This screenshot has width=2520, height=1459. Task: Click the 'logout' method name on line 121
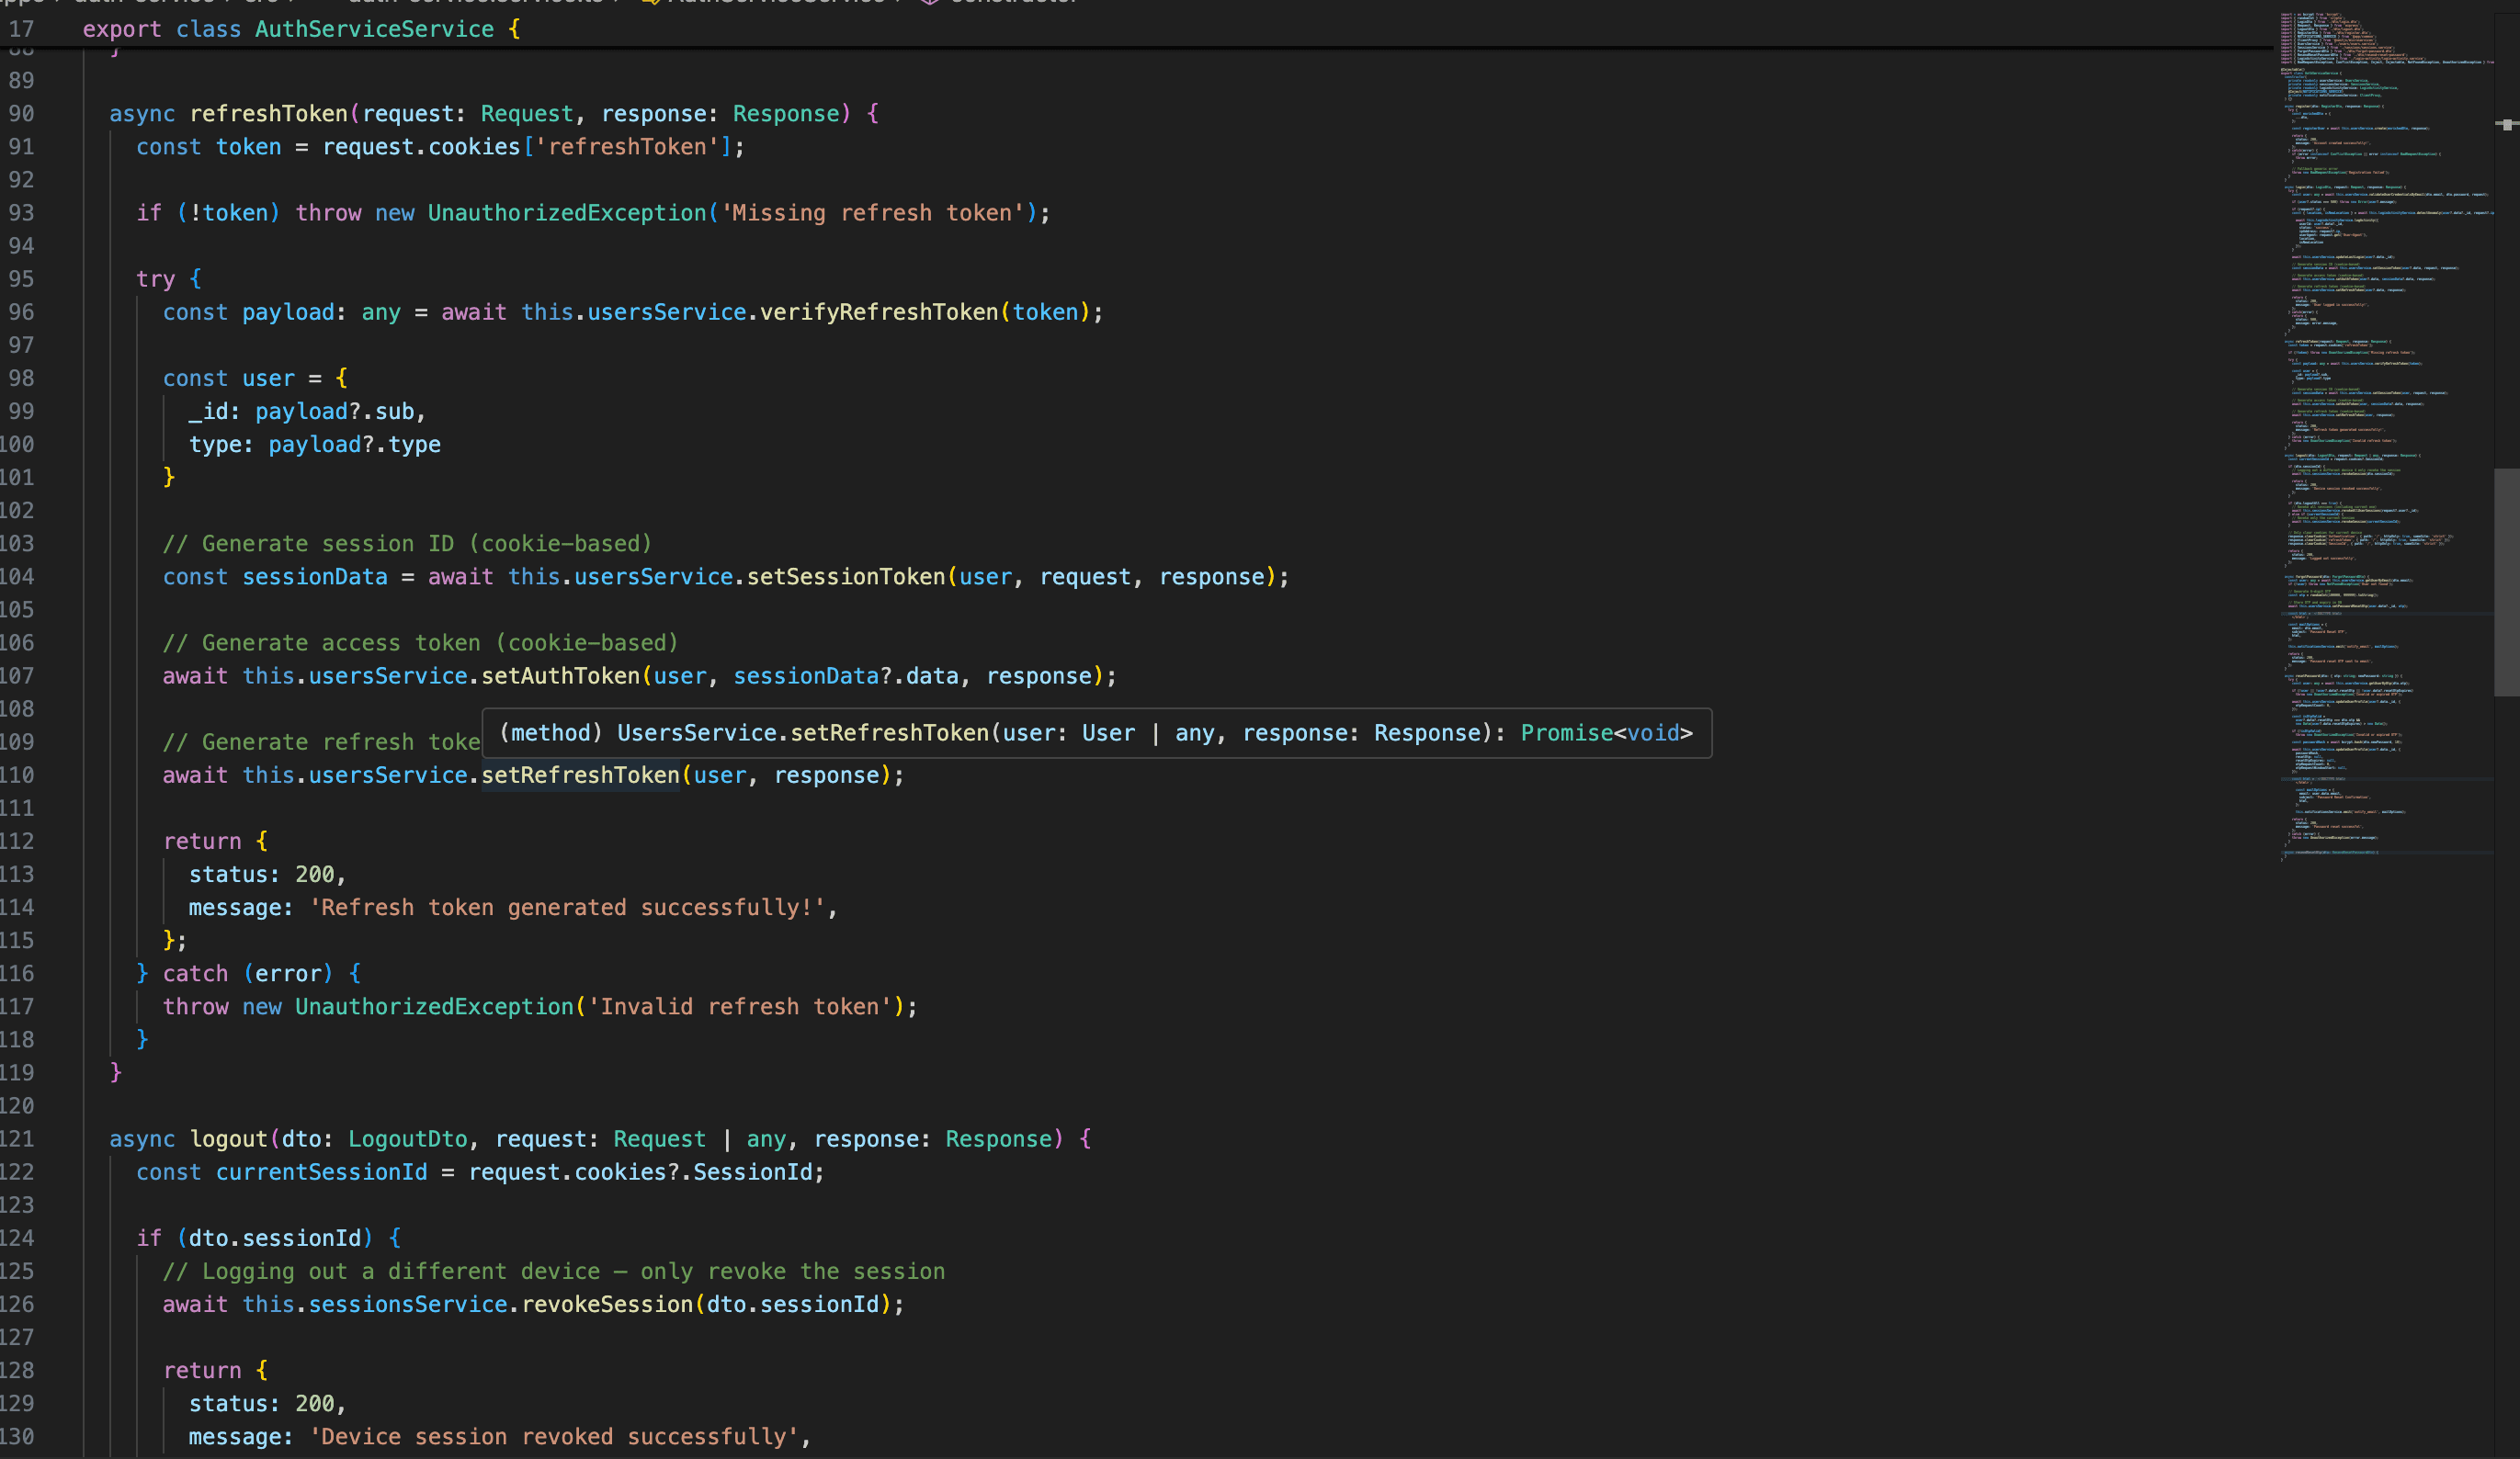229,1139
